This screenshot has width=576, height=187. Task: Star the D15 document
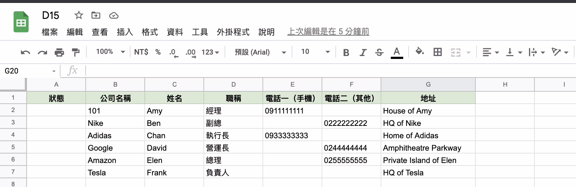pyautogui.click(x=79, y=15)
